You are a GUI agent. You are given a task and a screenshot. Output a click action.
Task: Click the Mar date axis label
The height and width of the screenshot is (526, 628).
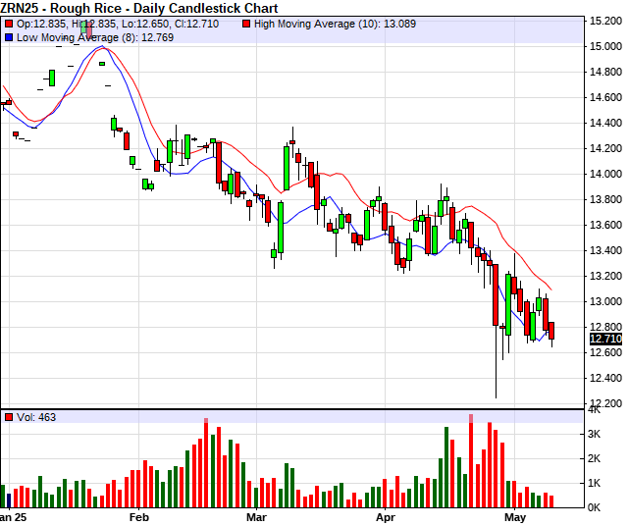click(x=256, y=517)
